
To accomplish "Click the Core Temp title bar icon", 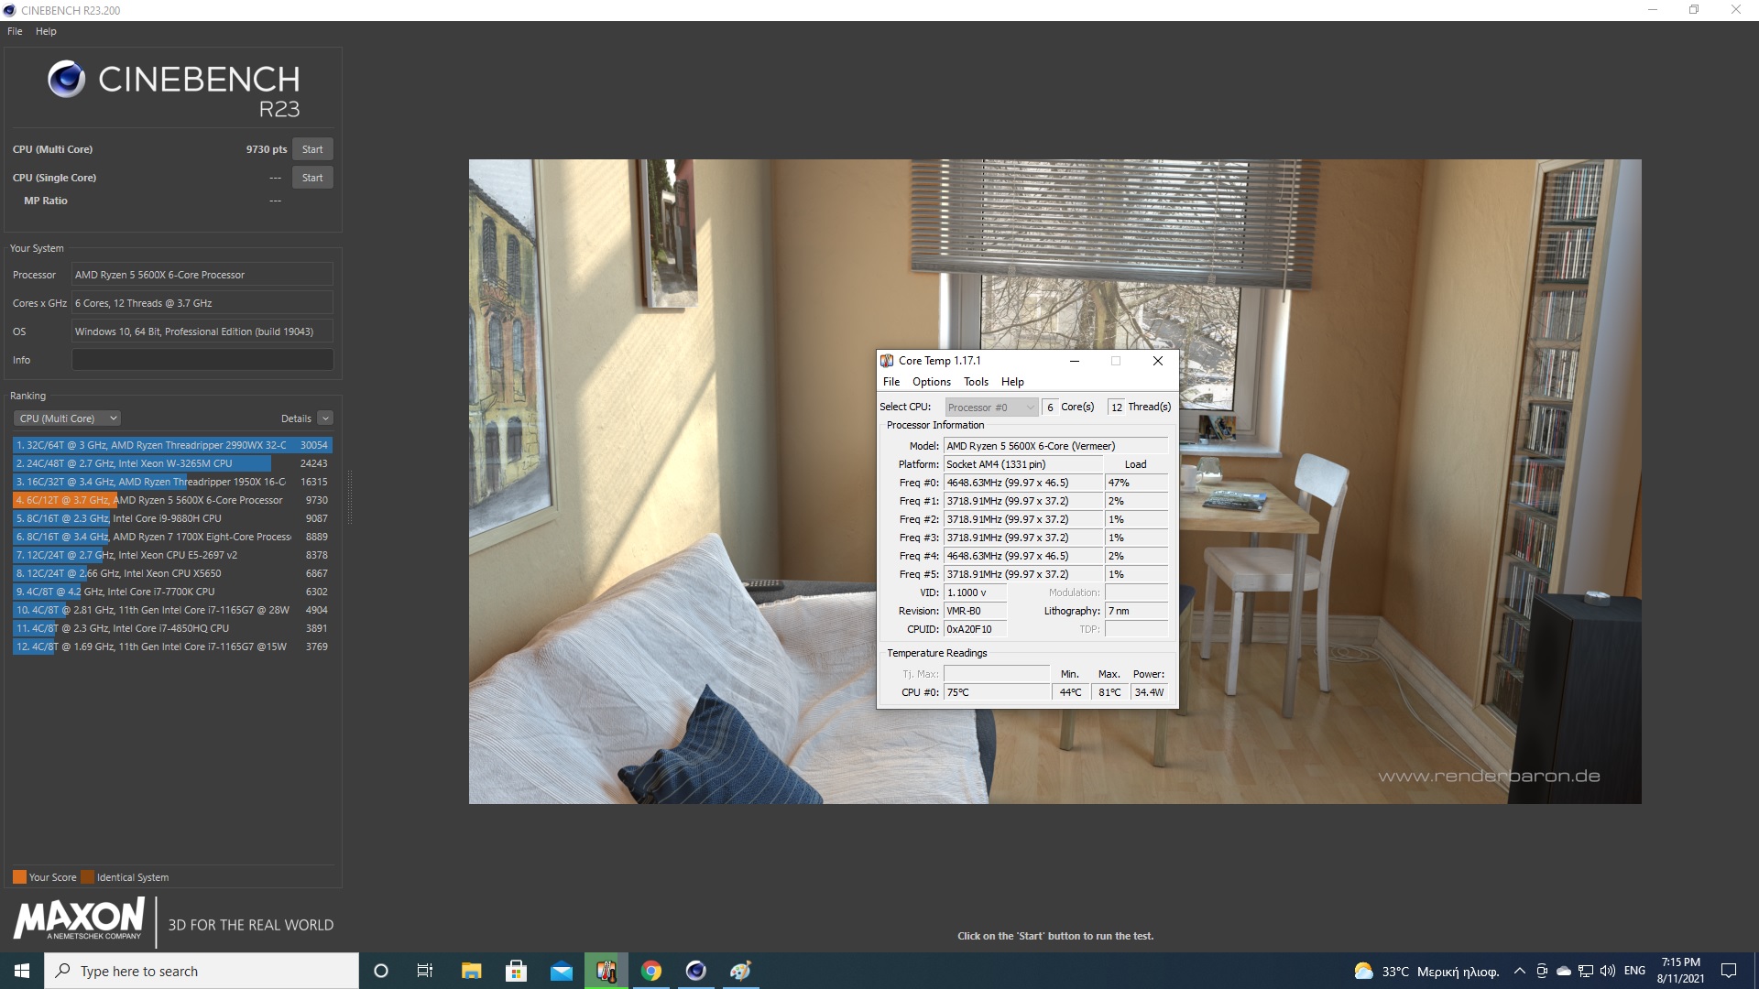I will coord(887,361).
